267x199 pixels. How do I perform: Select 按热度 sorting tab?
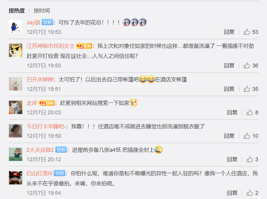pyautogui.click(x=17, y=11)
